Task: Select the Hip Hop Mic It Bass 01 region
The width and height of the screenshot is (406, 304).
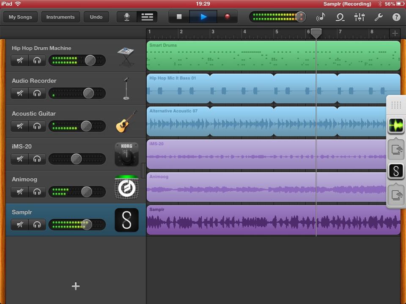Action: [x=178, y=88]
